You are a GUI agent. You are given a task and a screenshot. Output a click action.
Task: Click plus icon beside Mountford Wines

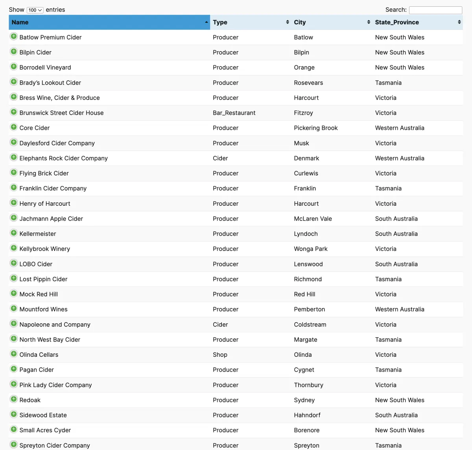[x=14, y=308]
